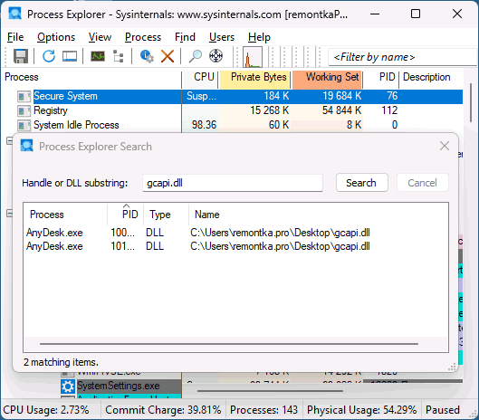Open the process Properties icon
Viewport: 479px width, 420px height.
(x=147, y=56)
